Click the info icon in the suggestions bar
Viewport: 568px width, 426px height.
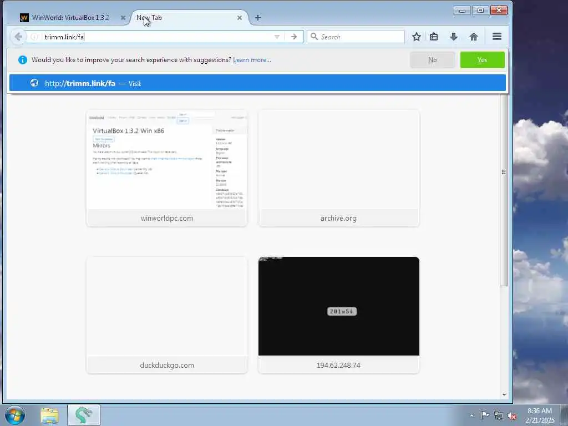[x=22, y=60]
